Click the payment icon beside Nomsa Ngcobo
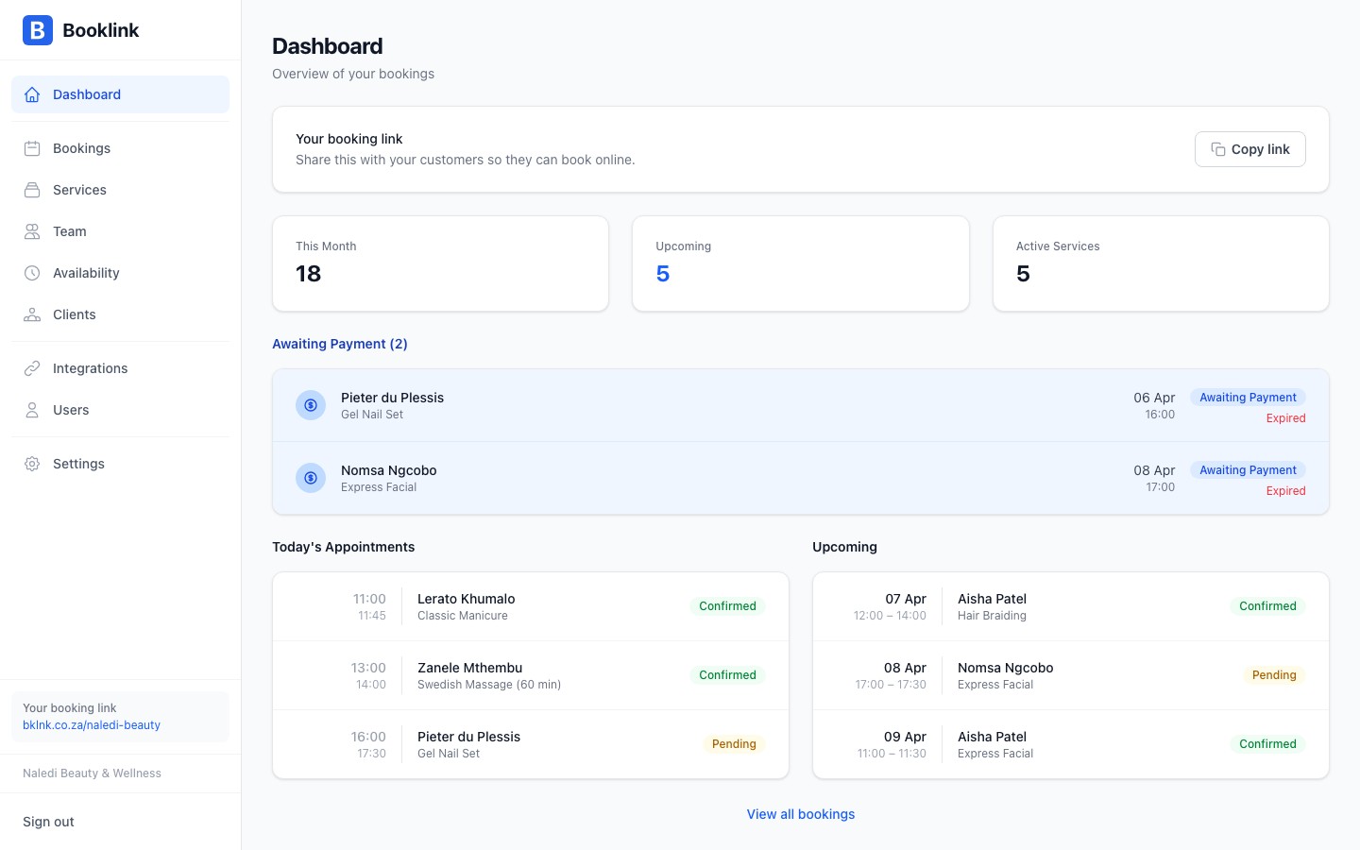Image resolution: width=1360 pixels, height=850 pixels. (311, 478)
